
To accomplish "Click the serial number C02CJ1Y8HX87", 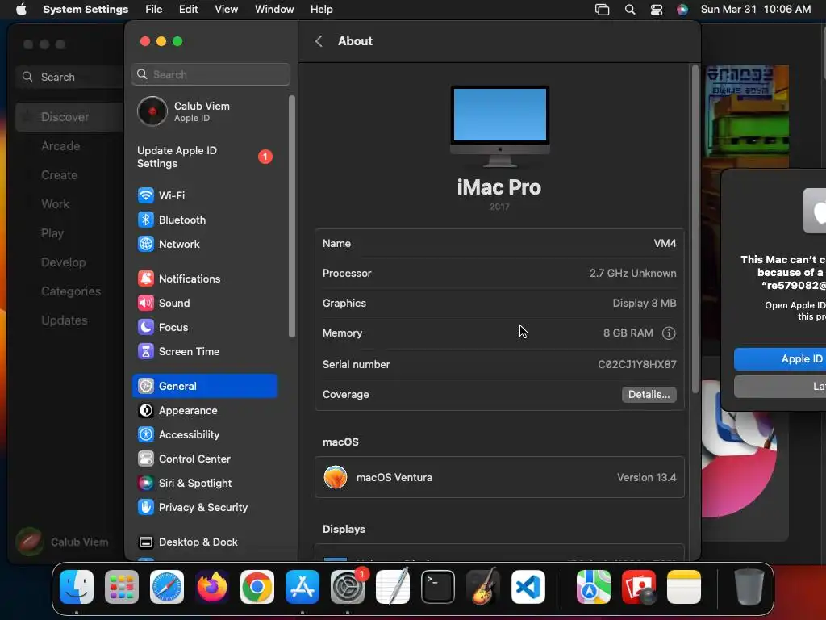I will click(637, 364).
